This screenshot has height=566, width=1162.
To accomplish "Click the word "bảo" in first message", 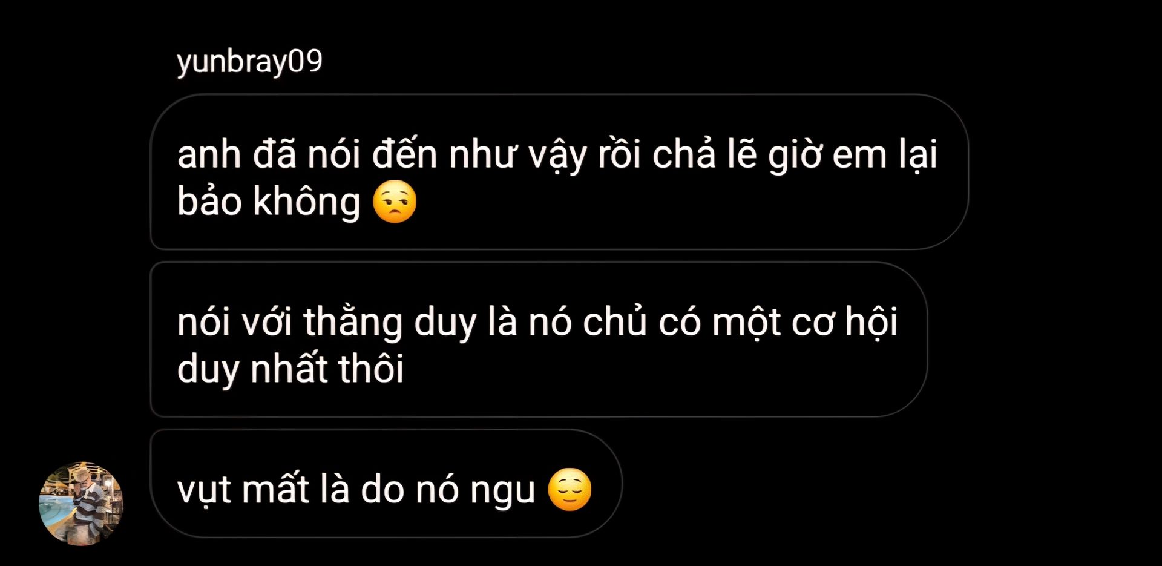I will (x=209, y=202).
